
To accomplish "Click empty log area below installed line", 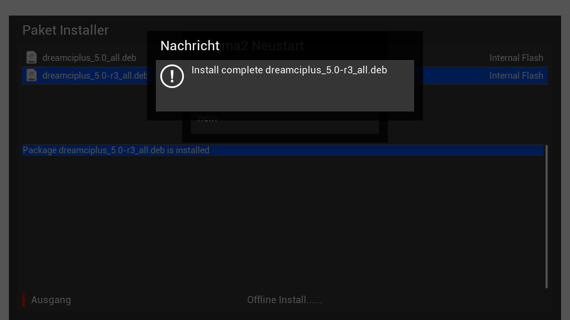I will click(x=283, y=222).
